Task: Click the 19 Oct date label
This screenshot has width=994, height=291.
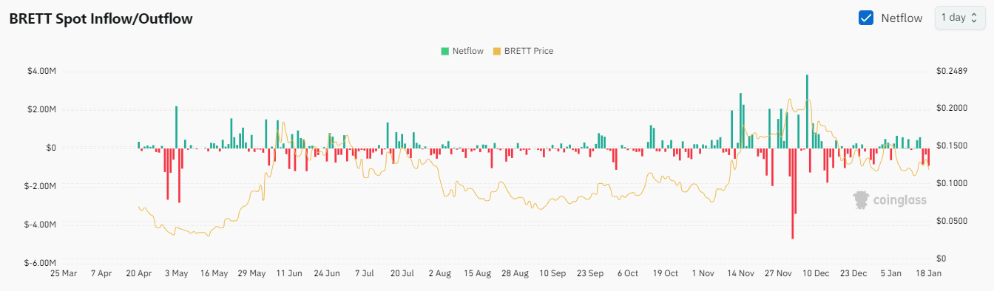Action: [666, 273]
